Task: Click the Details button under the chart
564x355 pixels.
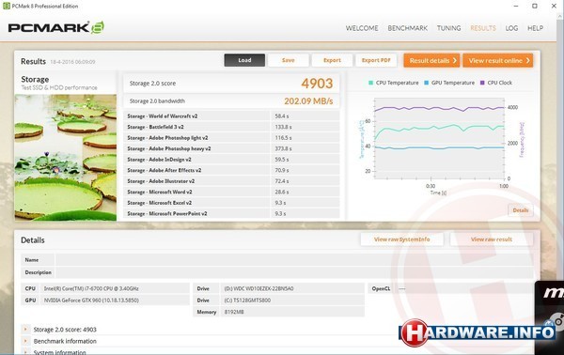Action: click(x=521, y=210)
